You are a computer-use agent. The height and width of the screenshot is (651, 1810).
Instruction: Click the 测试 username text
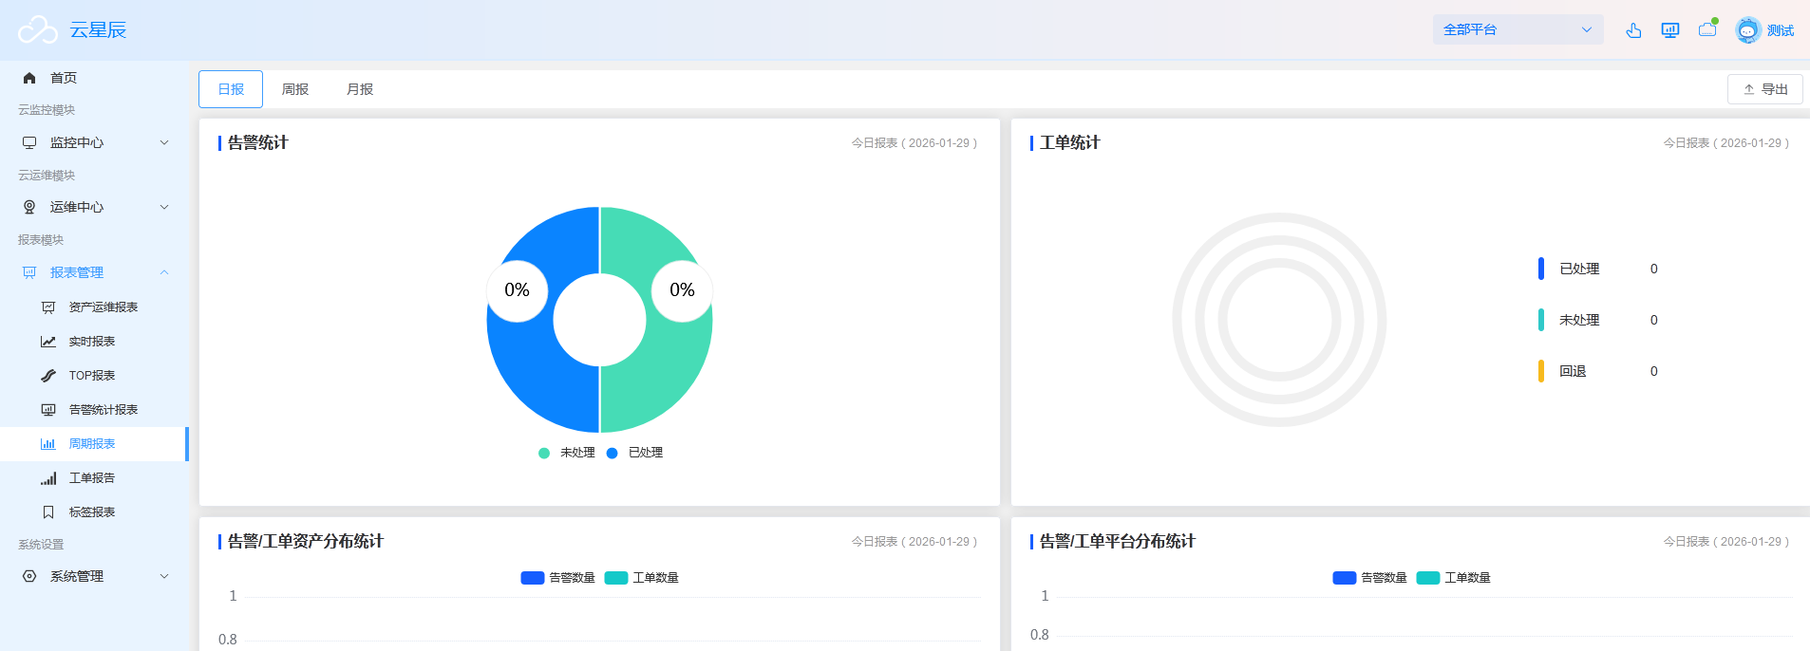coord(1781,30)
